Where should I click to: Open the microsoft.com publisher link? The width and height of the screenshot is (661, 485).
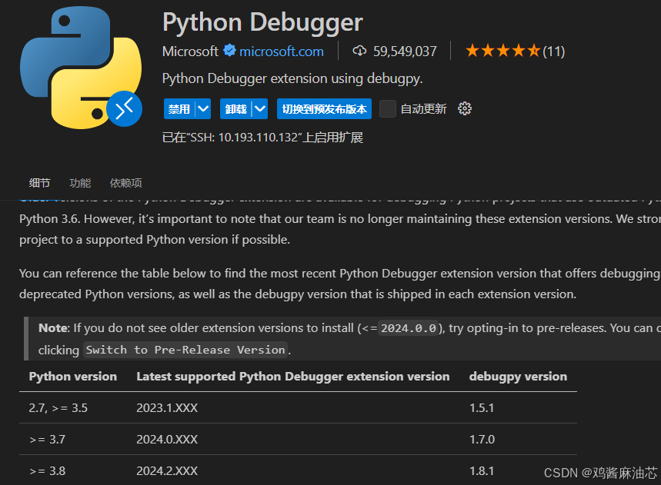(280, 51)
